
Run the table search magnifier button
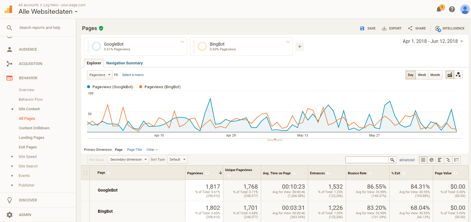click(393, 160)
